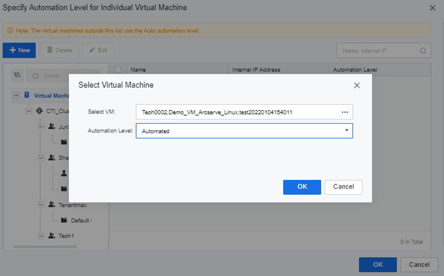Select the folder icon under Jun

coord(64,142)
